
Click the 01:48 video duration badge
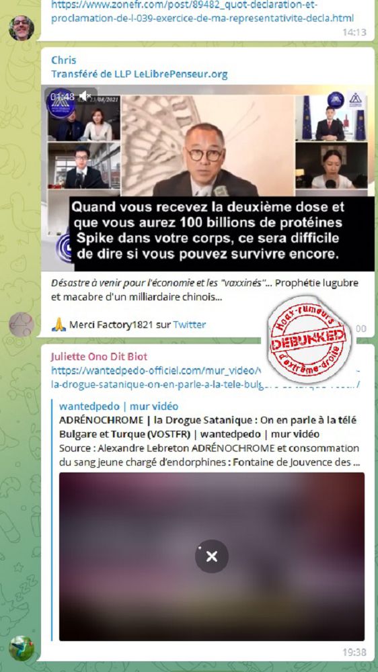pos(62,96)
